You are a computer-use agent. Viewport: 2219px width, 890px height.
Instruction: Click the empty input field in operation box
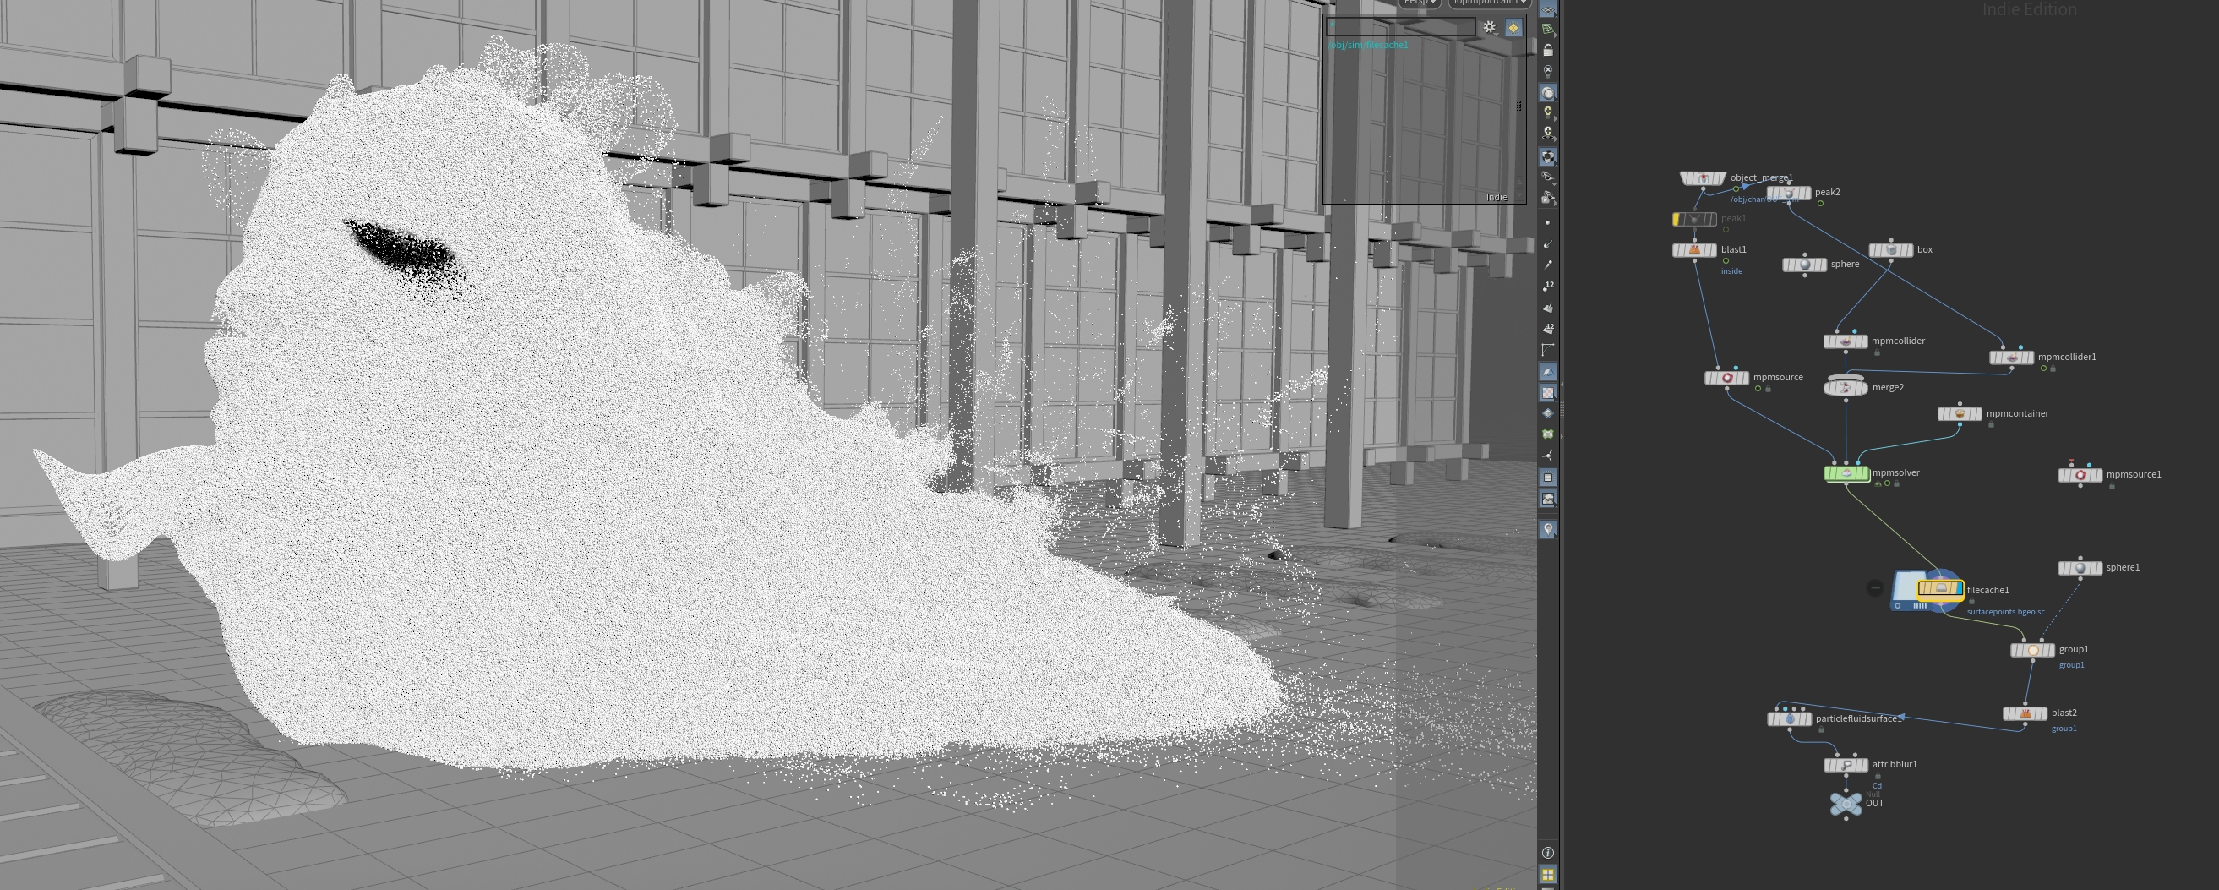pos(1401,27)
